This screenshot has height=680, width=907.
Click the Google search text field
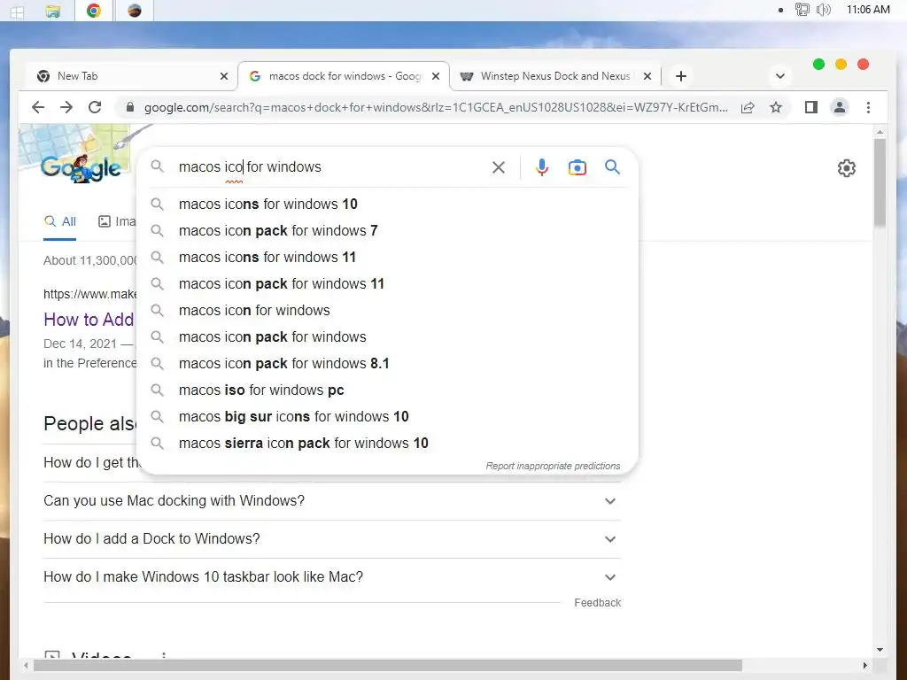[x=329, y=167]
